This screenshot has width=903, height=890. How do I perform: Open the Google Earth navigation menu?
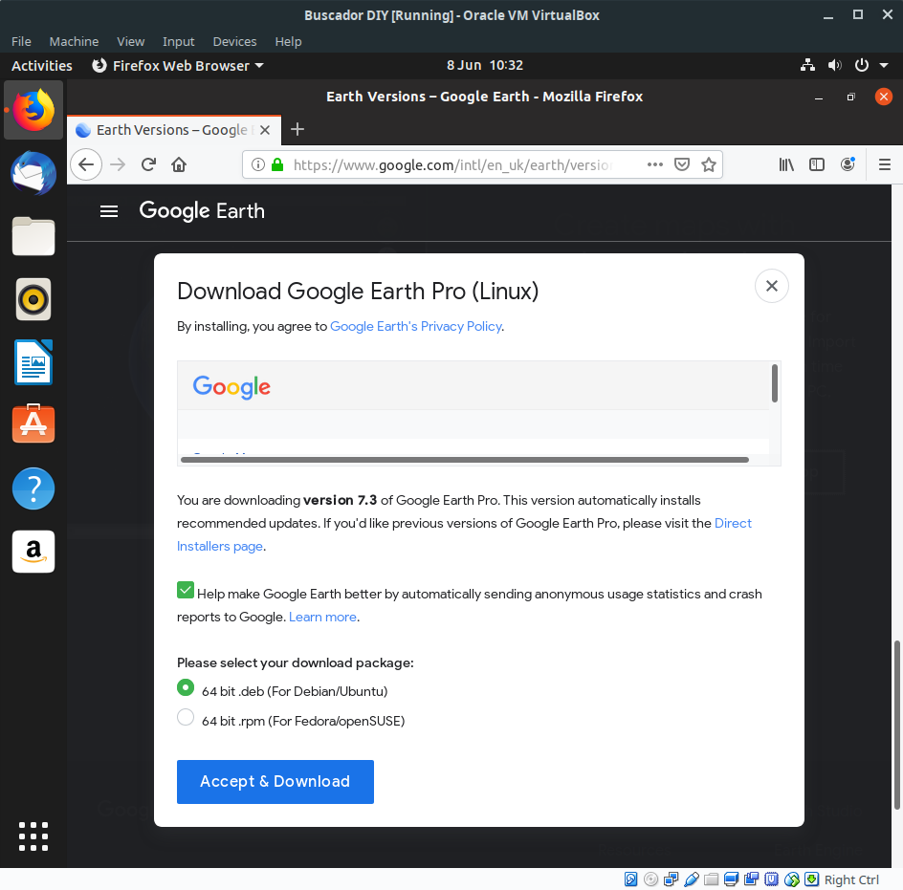pos(109,211)
